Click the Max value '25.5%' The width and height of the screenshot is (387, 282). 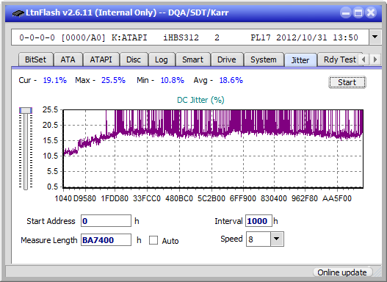[x=113, y=80]
